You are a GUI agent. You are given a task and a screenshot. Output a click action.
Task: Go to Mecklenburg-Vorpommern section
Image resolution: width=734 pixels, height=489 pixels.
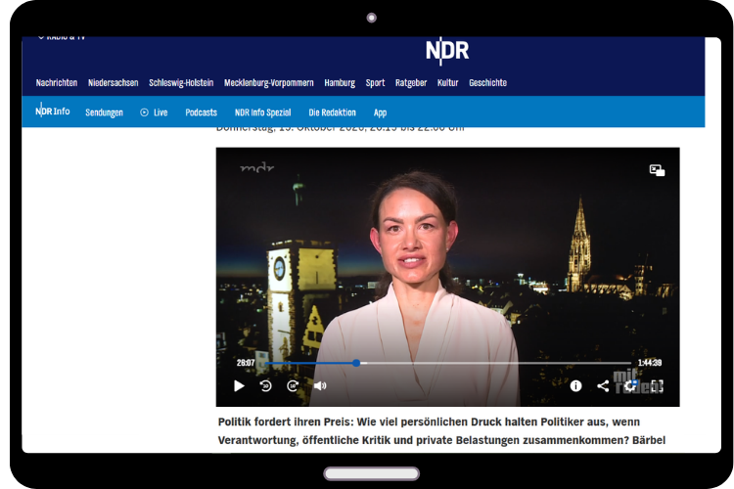269,83
